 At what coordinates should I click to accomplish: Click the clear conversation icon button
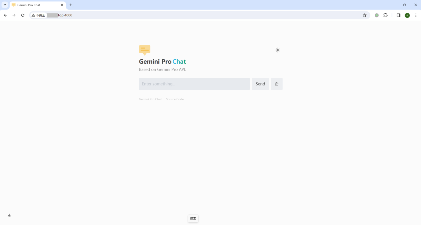coord(277,84)
